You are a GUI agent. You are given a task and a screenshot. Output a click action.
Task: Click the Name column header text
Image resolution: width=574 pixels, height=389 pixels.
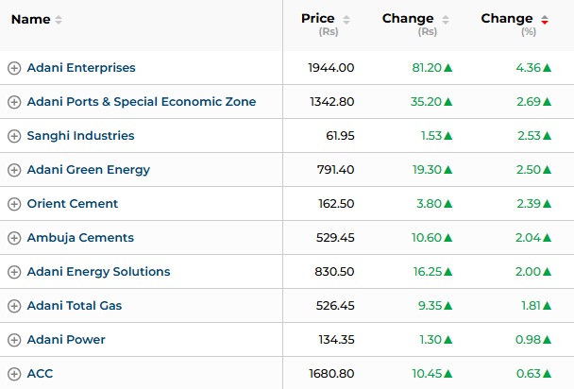(30, 19)
